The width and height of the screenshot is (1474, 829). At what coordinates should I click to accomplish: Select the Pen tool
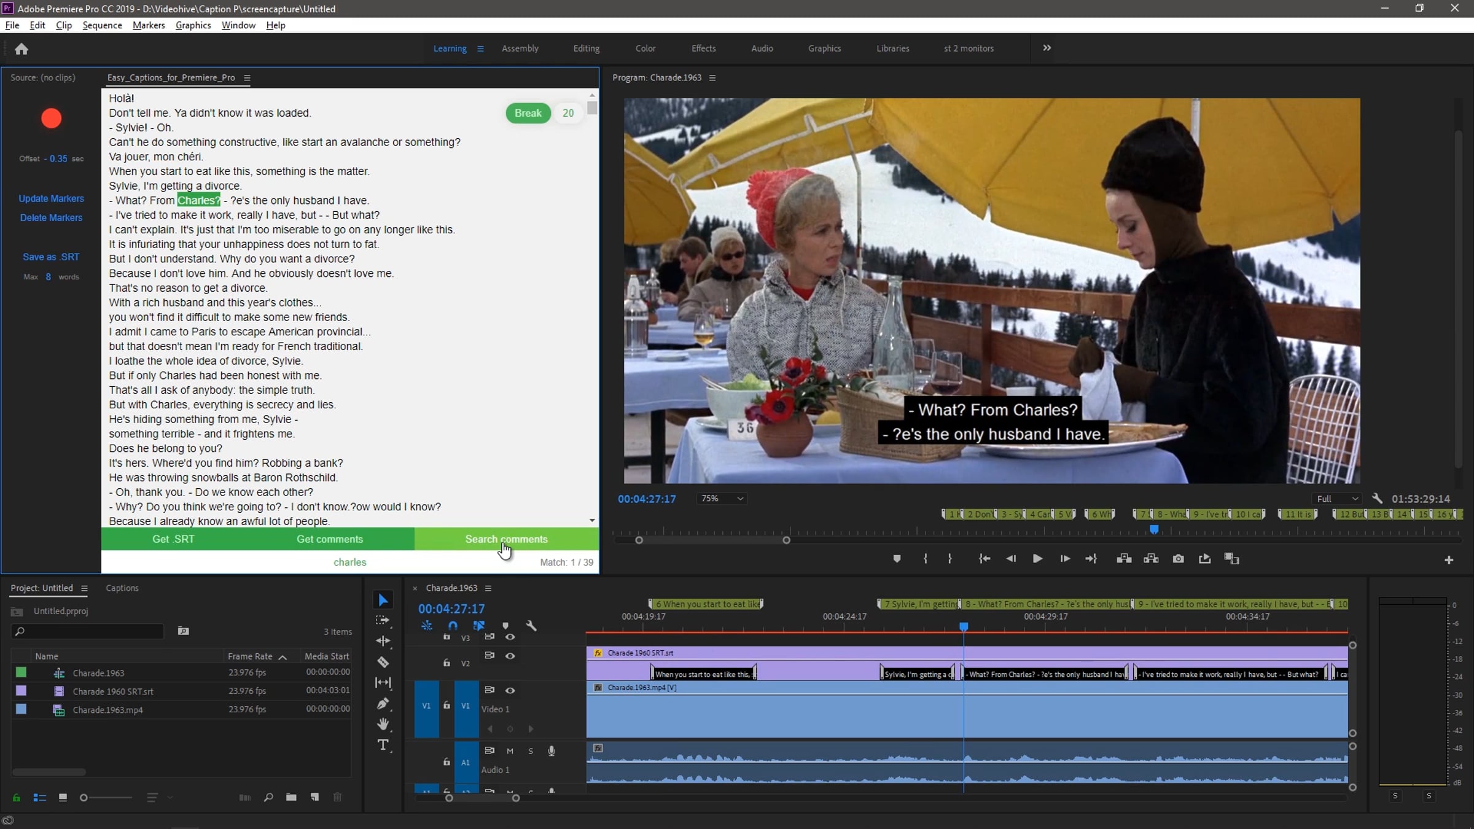pos(383,704)
